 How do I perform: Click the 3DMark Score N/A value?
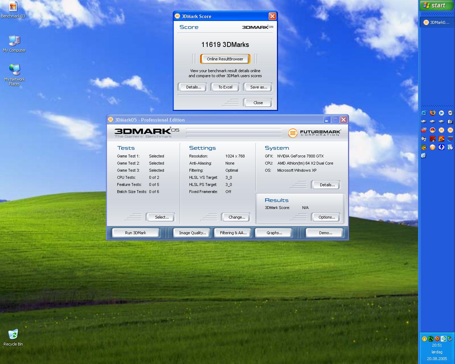click(x=305, y=208)
